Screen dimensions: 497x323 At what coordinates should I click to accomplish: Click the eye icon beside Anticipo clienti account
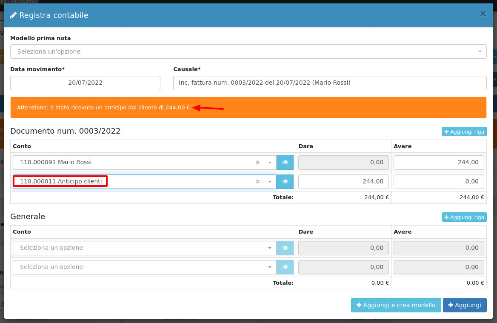pos(285,182)
